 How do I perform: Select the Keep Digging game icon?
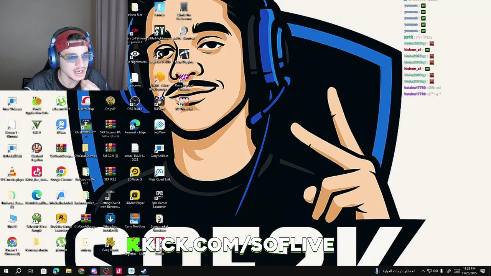[184, 57]
